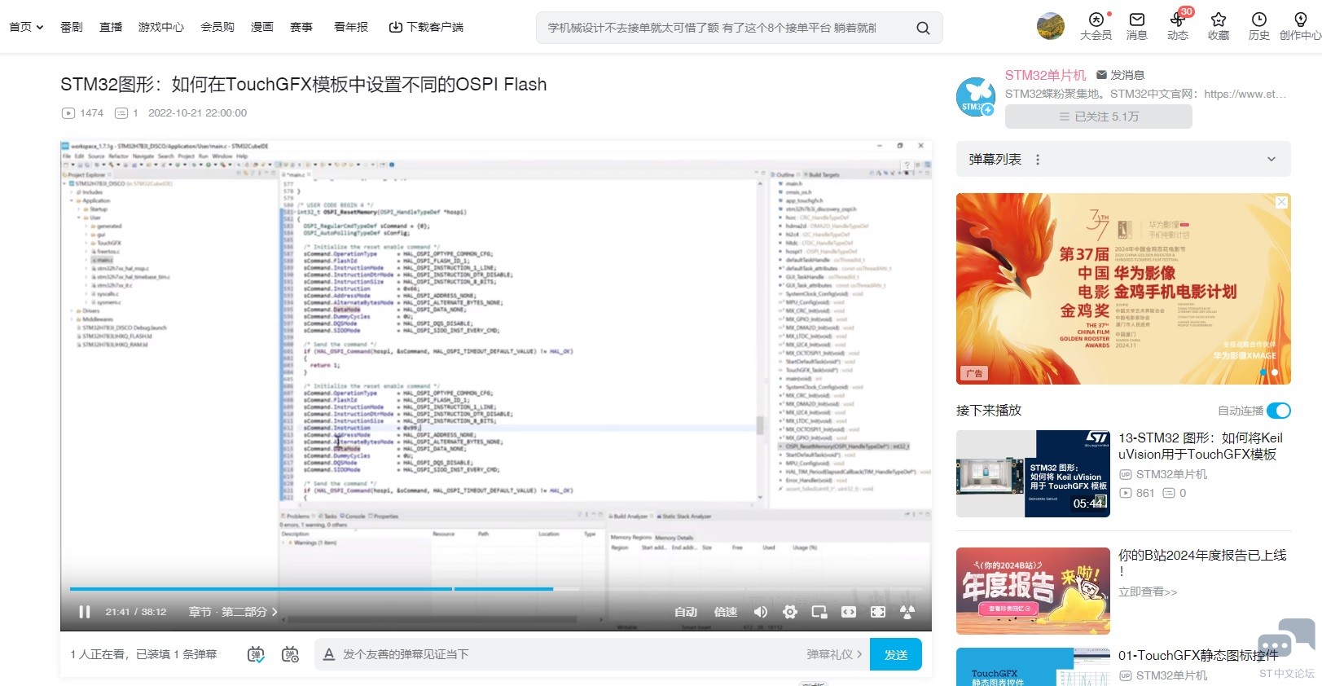Open the 弹幕列表 three-dot menu
Image resolution: width=1322 pixels, height=686 pixels.
click(1038, 160)
